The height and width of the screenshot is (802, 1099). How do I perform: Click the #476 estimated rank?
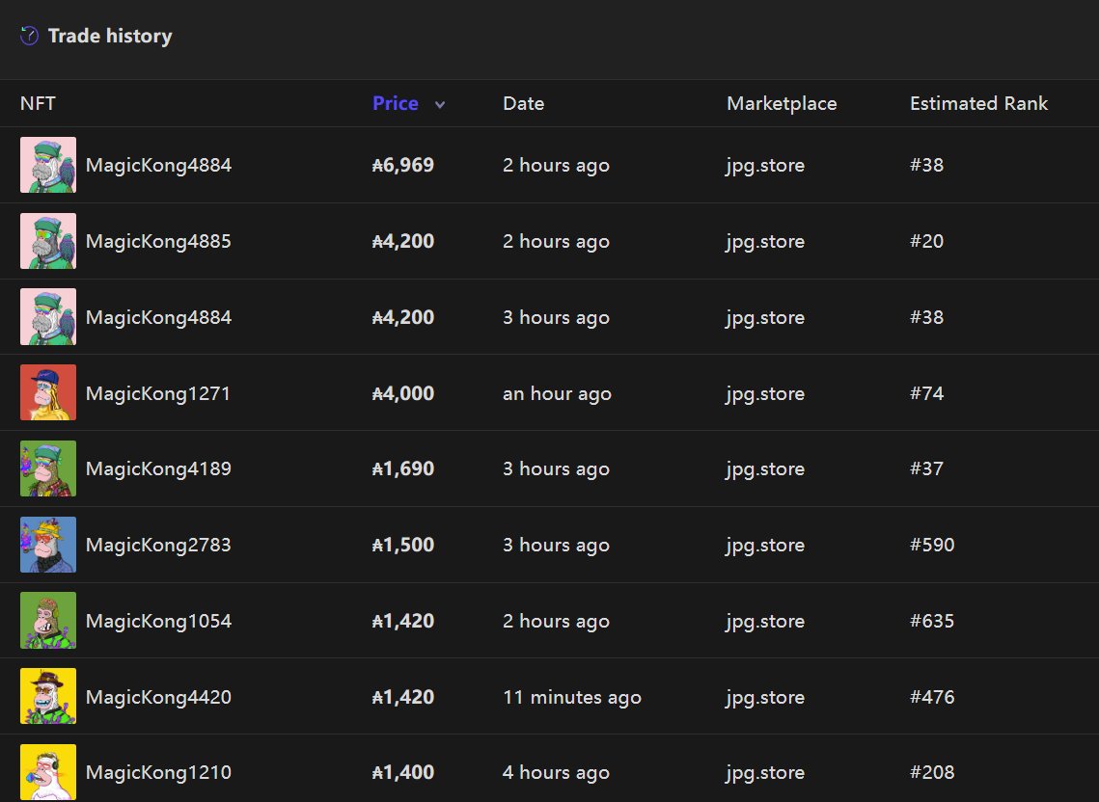point(932,697)
